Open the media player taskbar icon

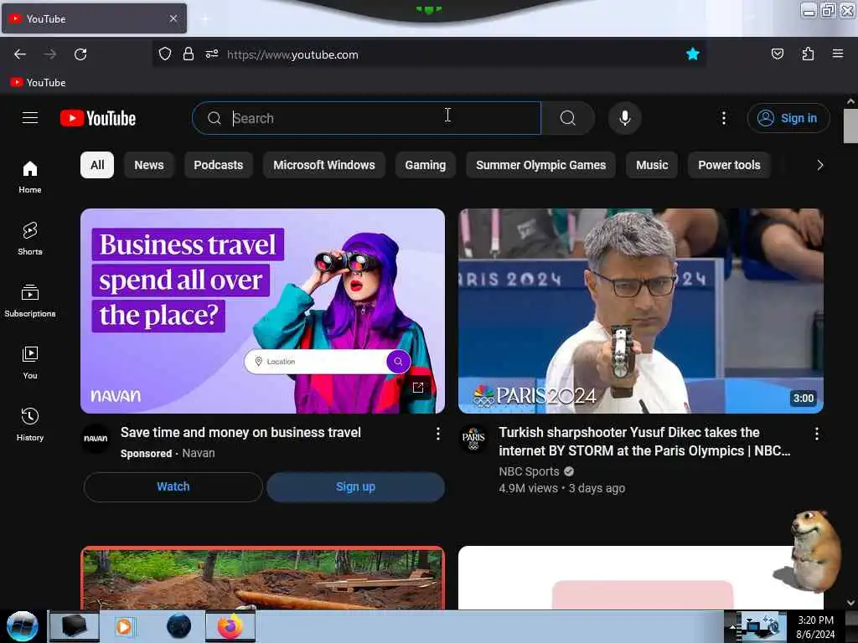[x=125, y=626]
